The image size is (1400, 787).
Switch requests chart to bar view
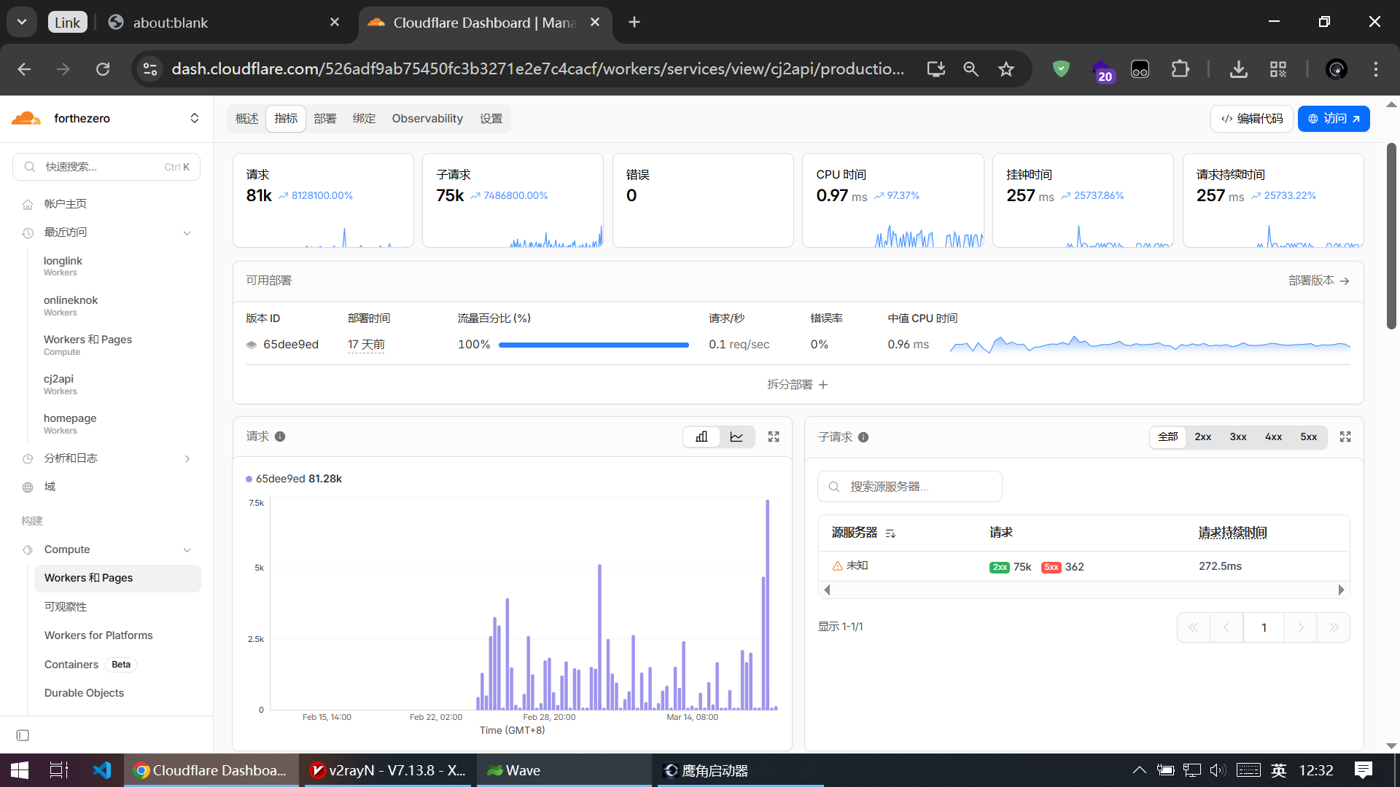701,436
